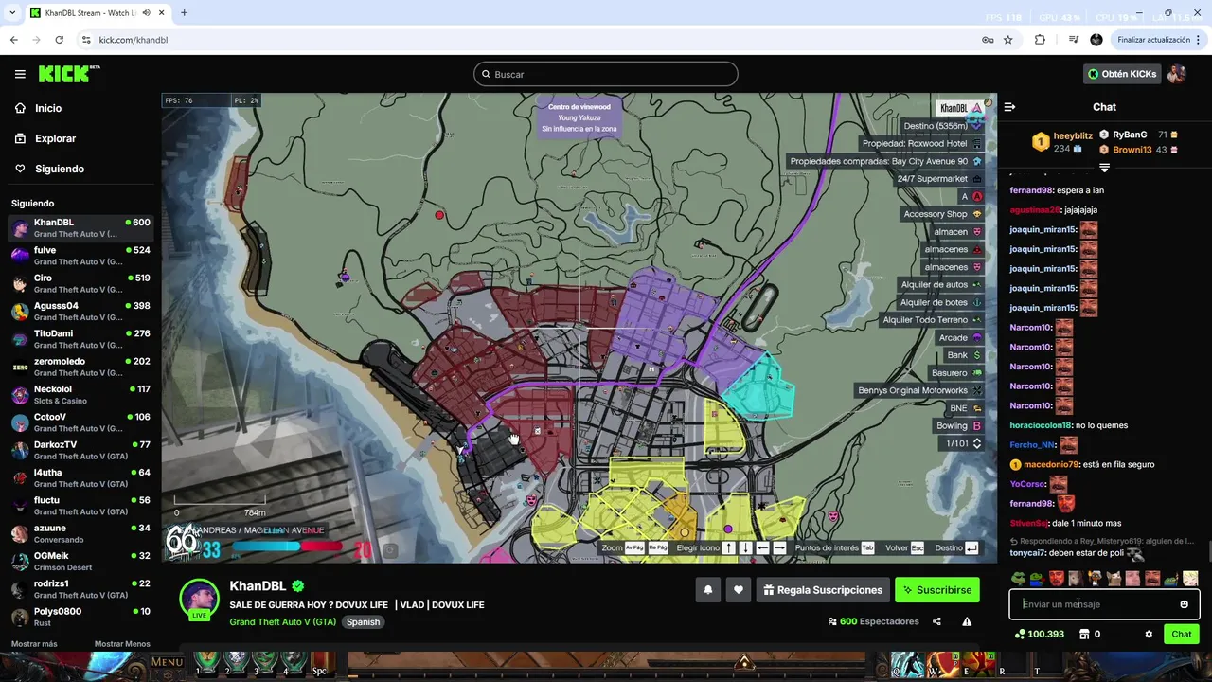The image size is (1212, 682).
Task: Open the tab search dropdown arrow
Action: 11,12
